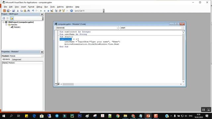Open Properties Window from toolbar icon
The width and height of the screenshot is (212, 119).
point(60,11)
